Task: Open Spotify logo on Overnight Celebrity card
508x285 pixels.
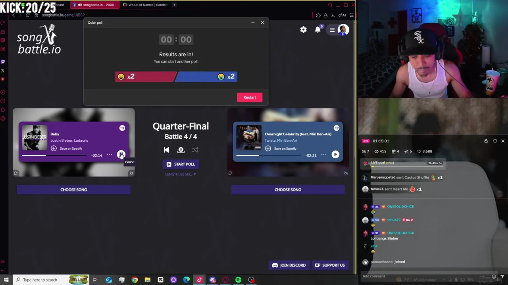Action: point(337,128)
